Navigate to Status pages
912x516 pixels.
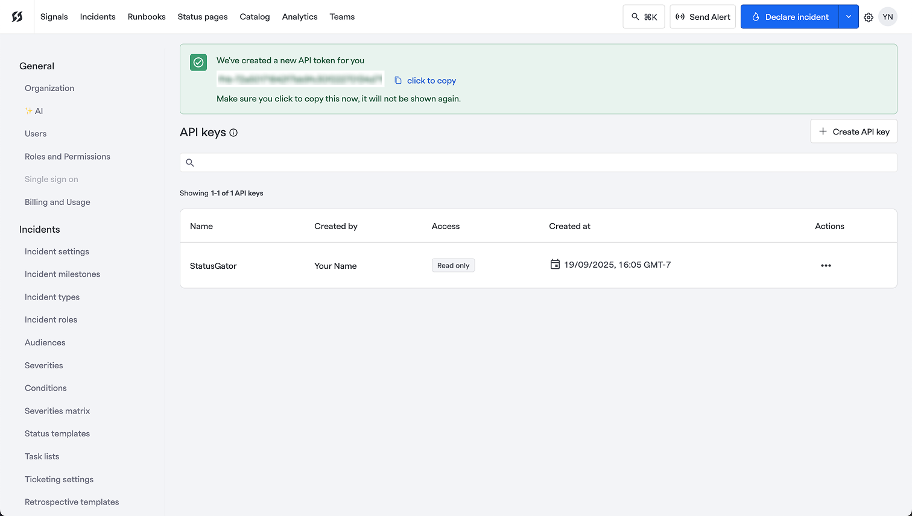point(203,17)
